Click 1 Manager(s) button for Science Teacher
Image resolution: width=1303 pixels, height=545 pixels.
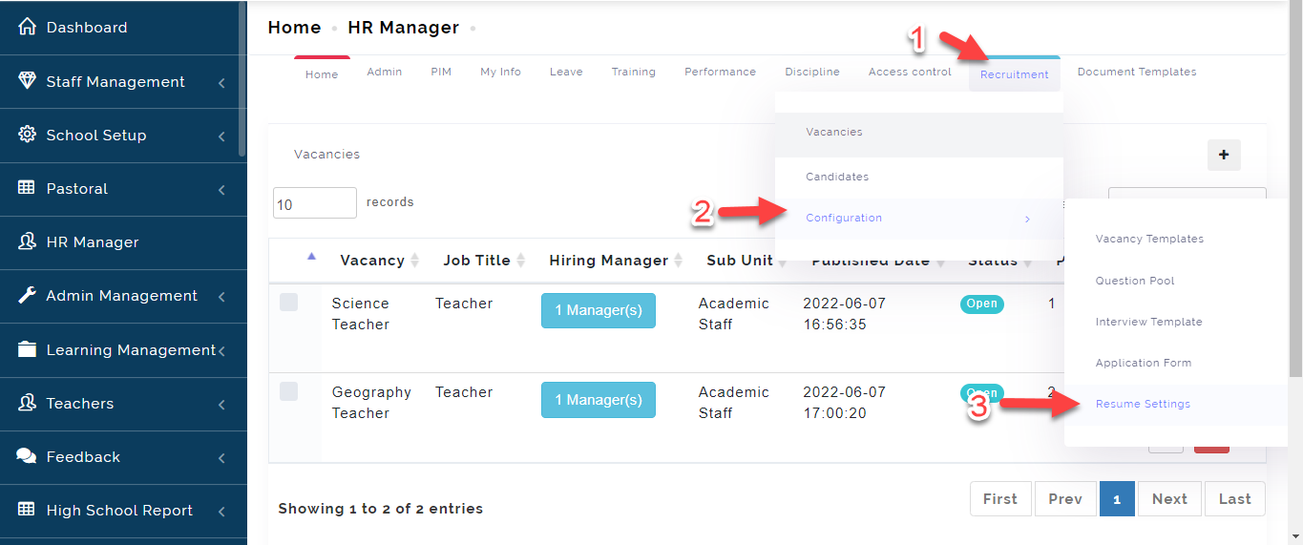point(599,311)
